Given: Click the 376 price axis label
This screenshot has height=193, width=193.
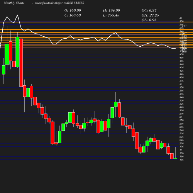Looking at the screenshot, I should click(181, 87).
